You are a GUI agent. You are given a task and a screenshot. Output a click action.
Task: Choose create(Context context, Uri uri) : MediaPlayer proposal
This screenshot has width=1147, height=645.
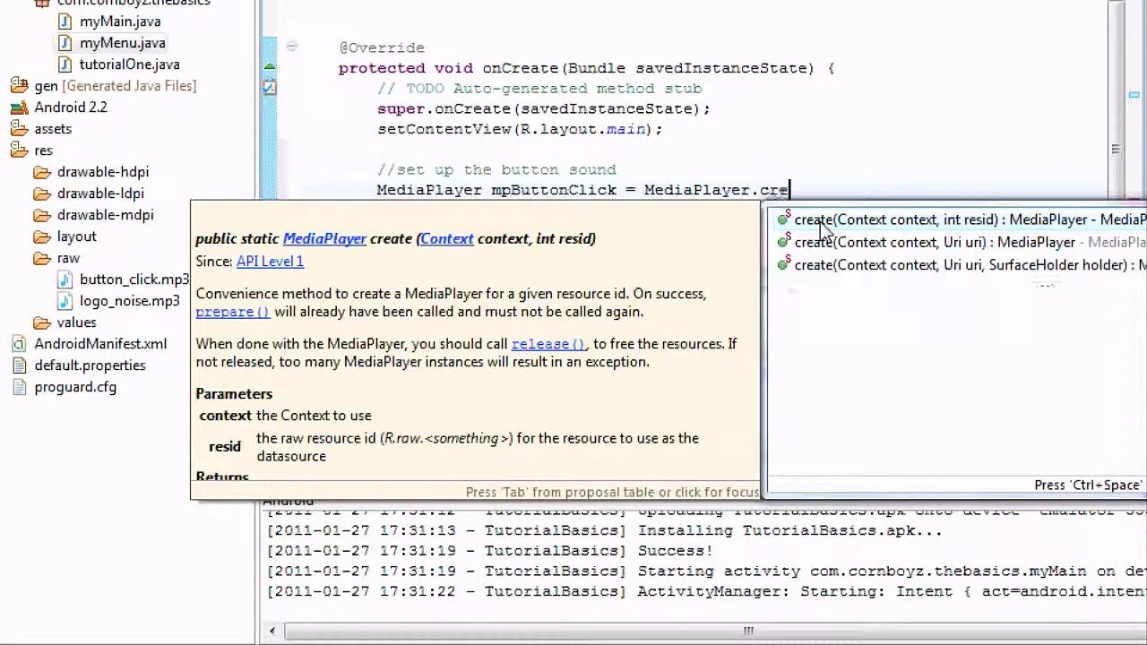point(959,242)
